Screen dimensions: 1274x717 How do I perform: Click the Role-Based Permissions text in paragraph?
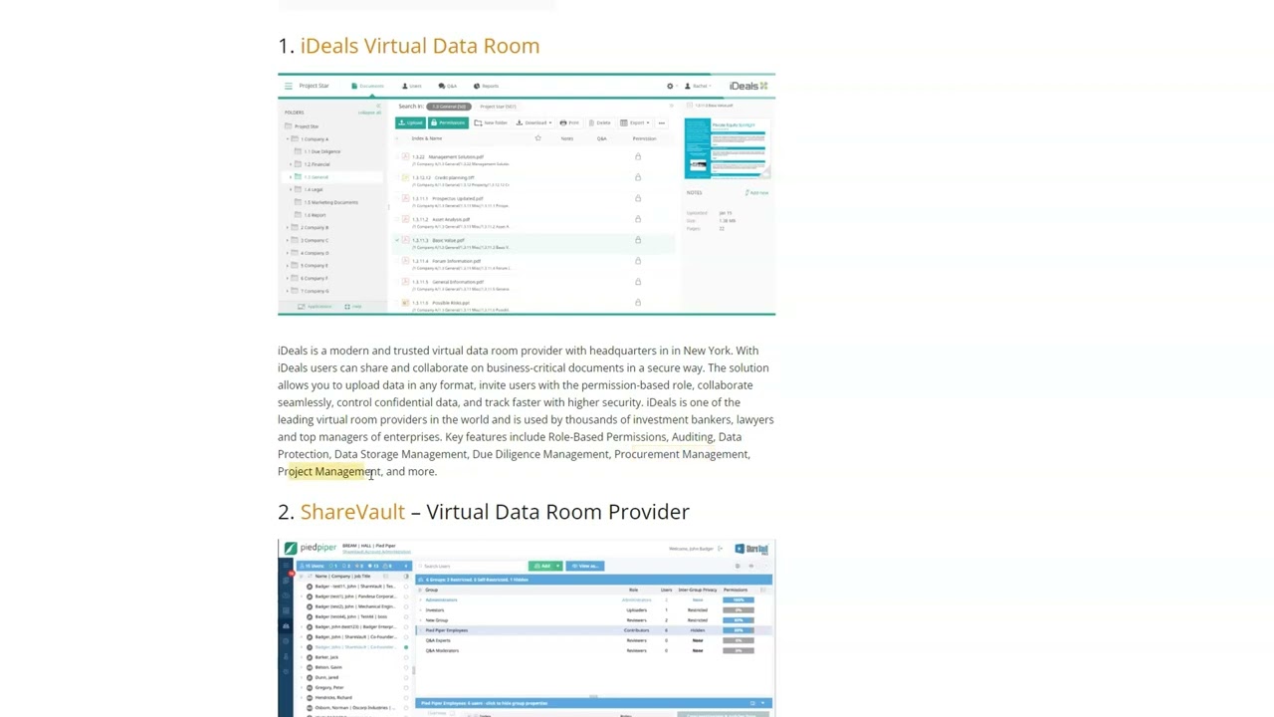607,437
